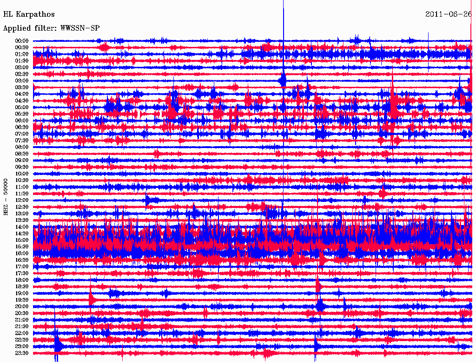Select the 23:00 time label
This screenshot has height=362, width=476.
click(22, 347)
